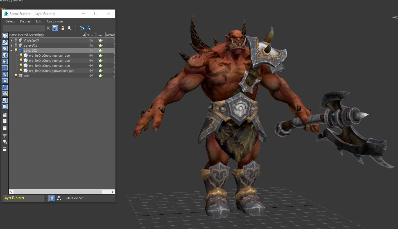Expand the panel with double-chevron arrows
The image size is (398, 229).
(x=113, y=196)
